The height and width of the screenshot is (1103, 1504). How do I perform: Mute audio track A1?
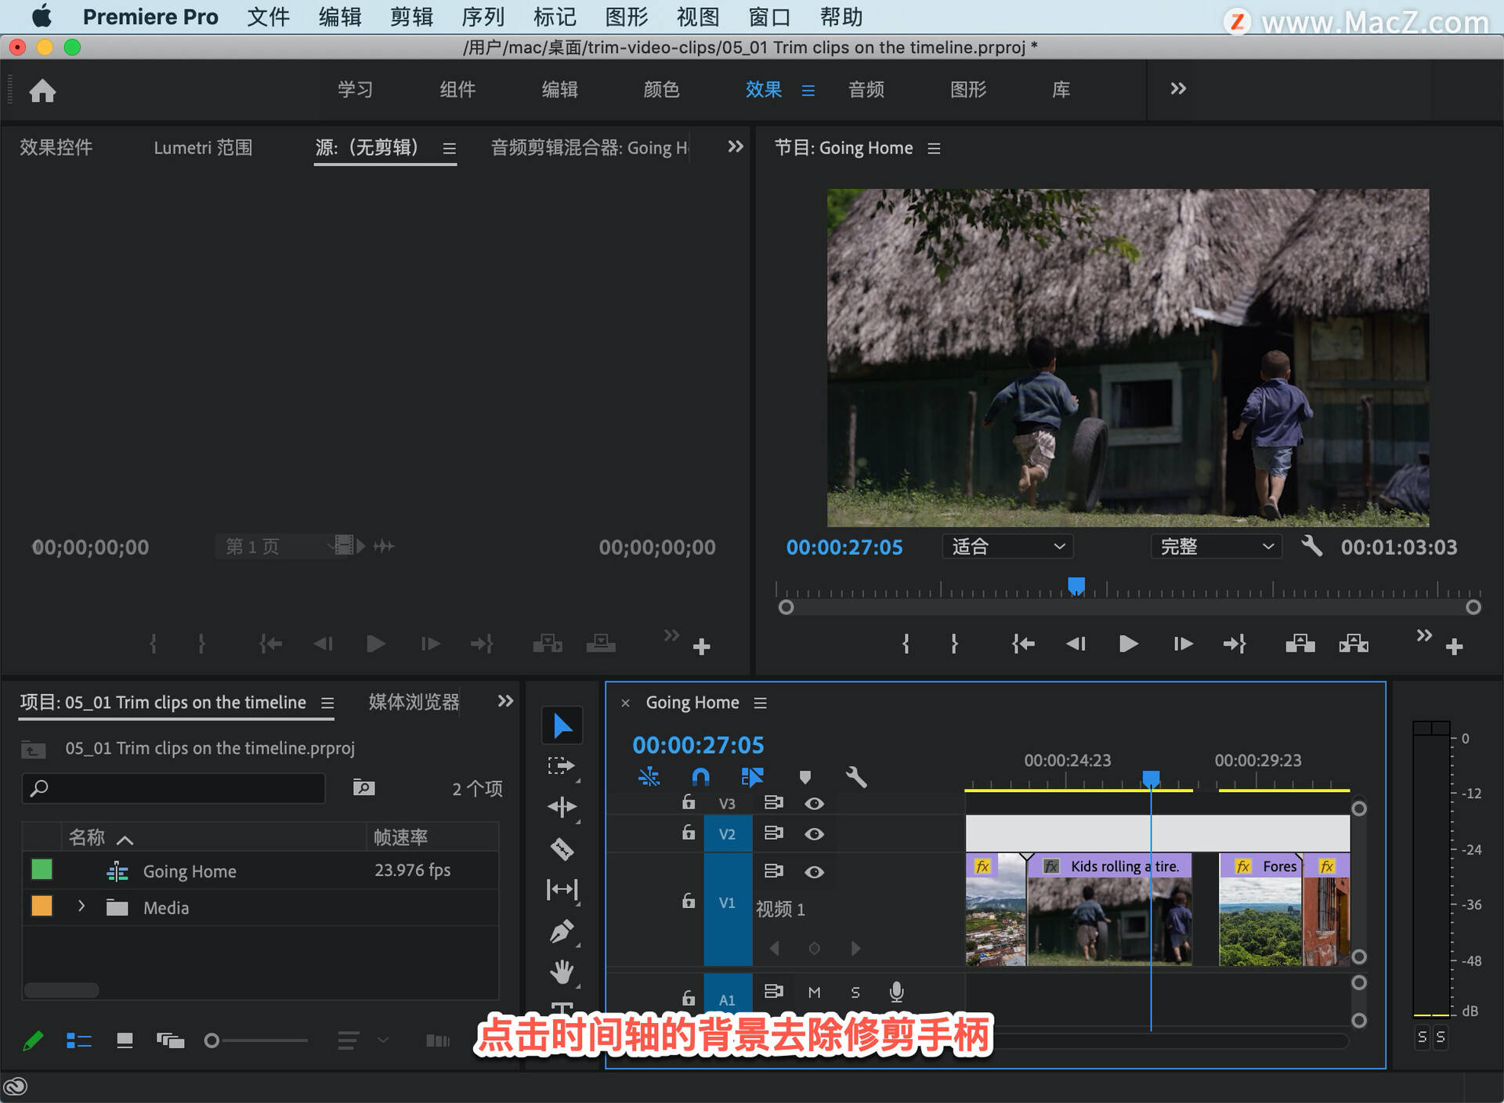(x=814, y=993)
